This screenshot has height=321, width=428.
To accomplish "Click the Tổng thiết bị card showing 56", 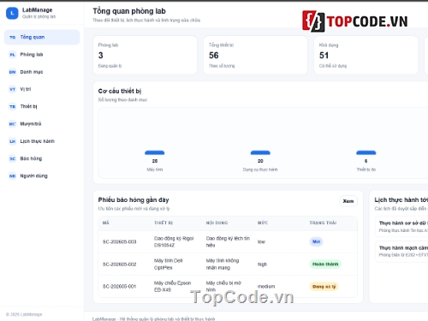I will 255,55.
